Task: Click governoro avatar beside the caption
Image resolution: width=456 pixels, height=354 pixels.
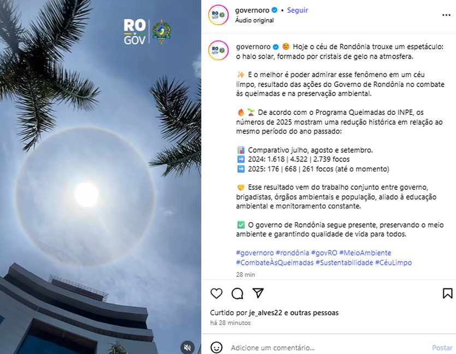Action: [x=218, y=50]
